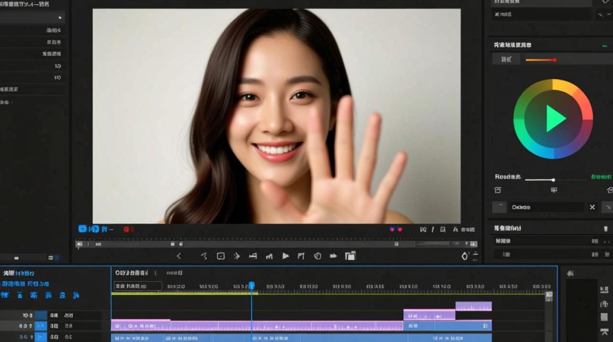The height and width of the screenshot is (342, 613).
Task: Toggle the blue button in the middle track header row
Action: [x=41, y=326]
